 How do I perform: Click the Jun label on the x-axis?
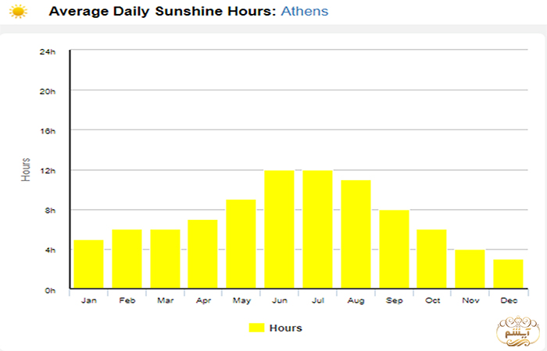(279, 300)
